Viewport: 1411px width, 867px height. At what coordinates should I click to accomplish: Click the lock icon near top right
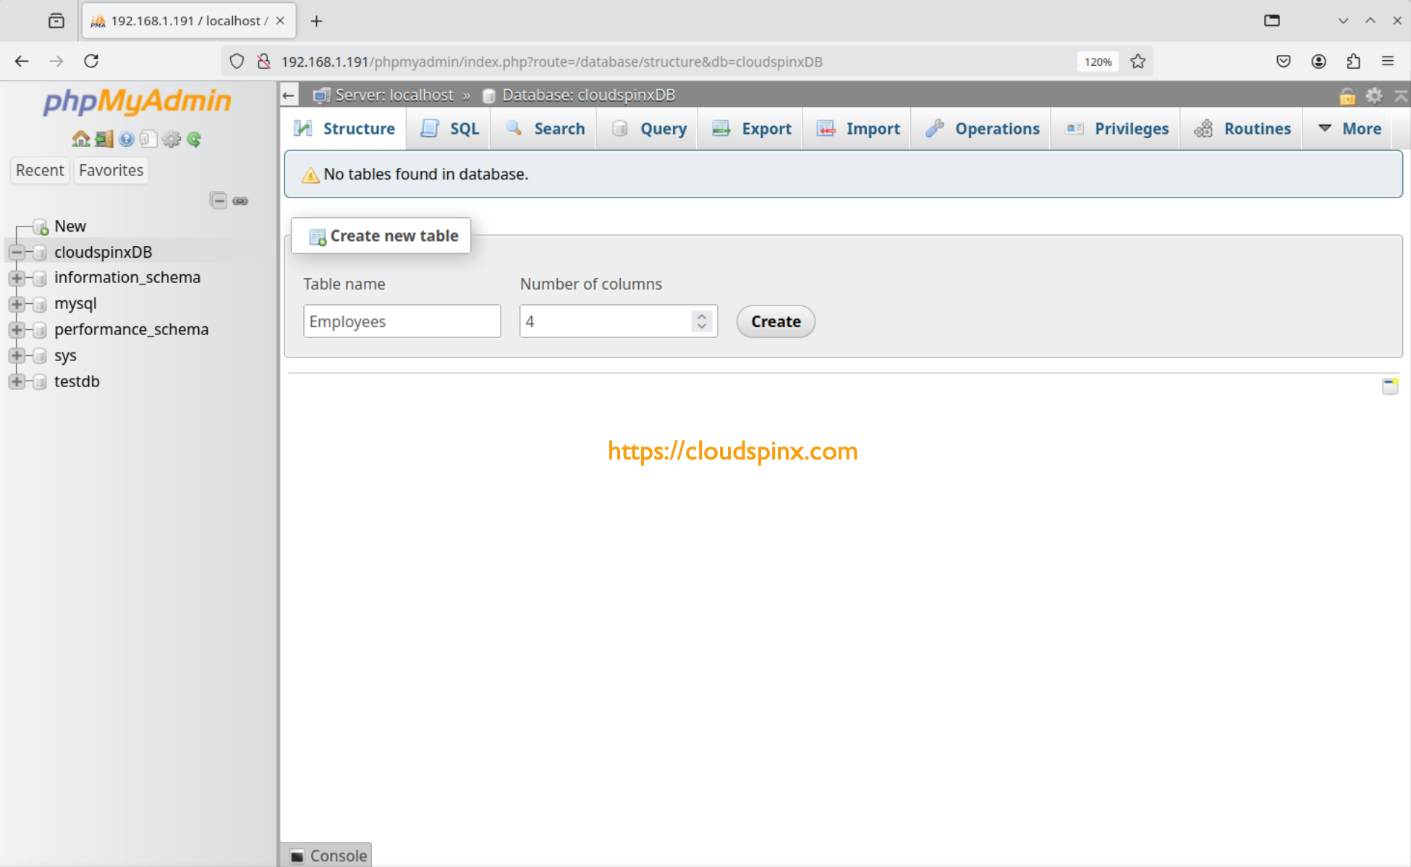pos(1346,95)
